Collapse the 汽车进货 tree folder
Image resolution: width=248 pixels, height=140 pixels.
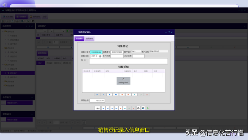pyautogui.click(x=3, y=48)
